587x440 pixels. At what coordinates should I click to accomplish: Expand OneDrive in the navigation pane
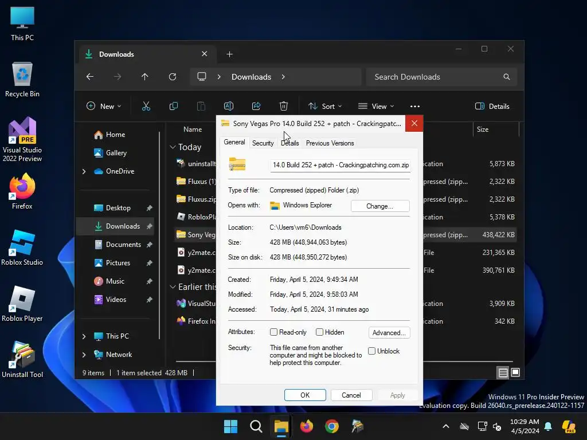(84, 171)
